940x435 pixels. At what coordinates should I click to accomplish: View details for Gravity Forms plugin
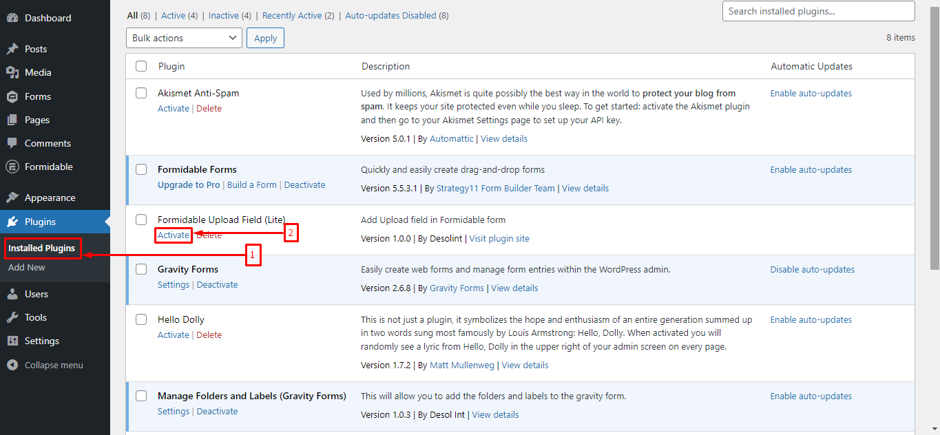514,288
